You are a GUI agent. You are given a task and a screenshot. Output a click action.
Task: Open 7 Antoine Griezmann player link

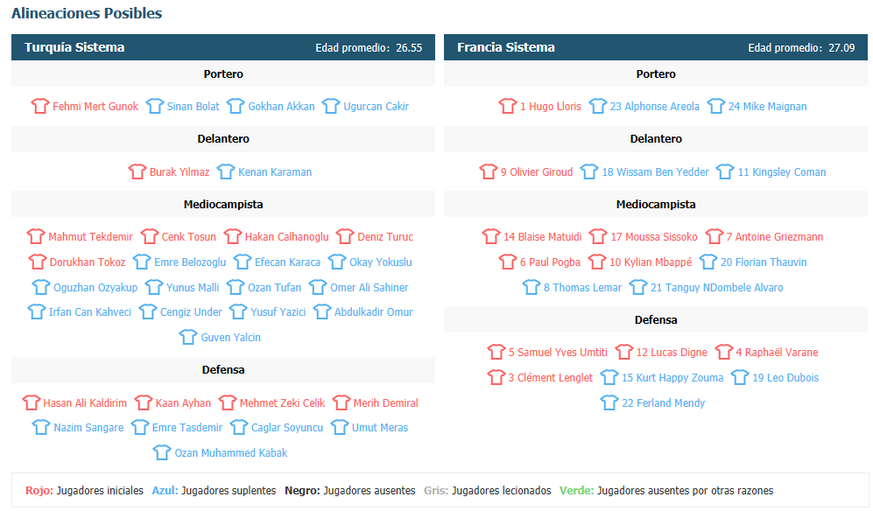(x=774, y=236)
